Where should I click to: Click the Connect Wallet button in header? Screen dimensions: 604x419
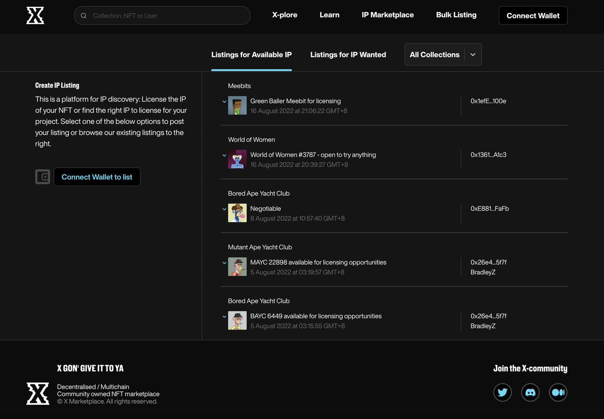533,16
